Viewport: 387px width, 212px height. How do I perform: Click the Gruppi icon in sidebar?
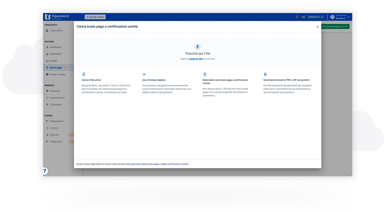pos(47,61)
